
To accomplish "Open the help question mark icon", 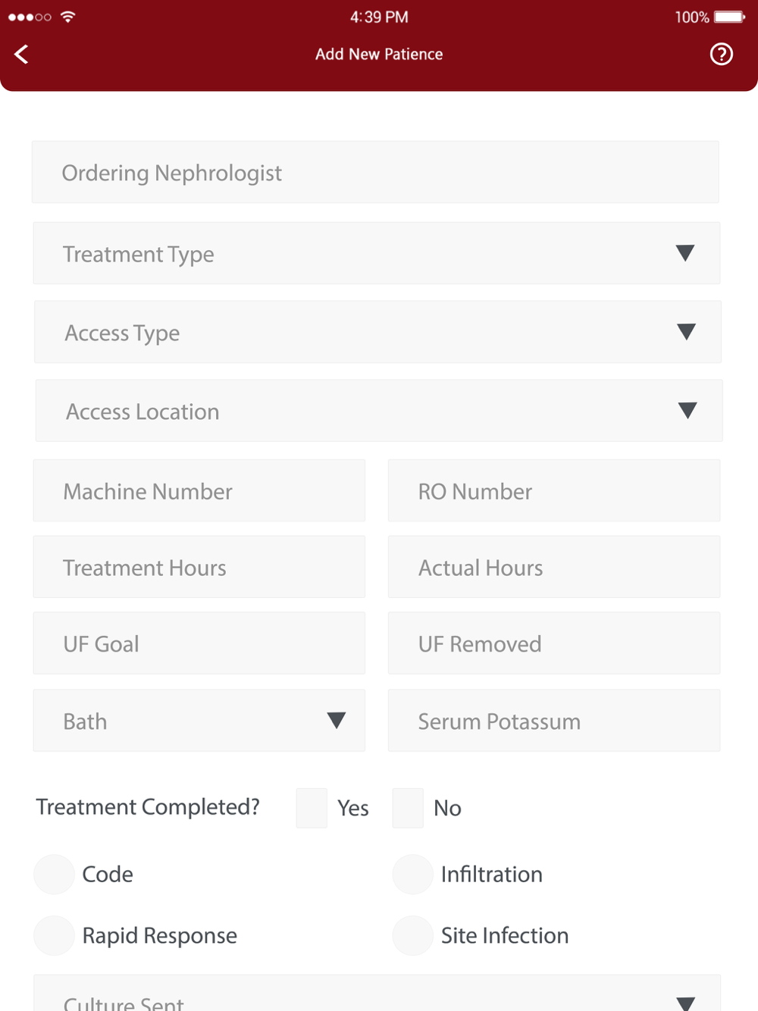I will pos(721,54).
